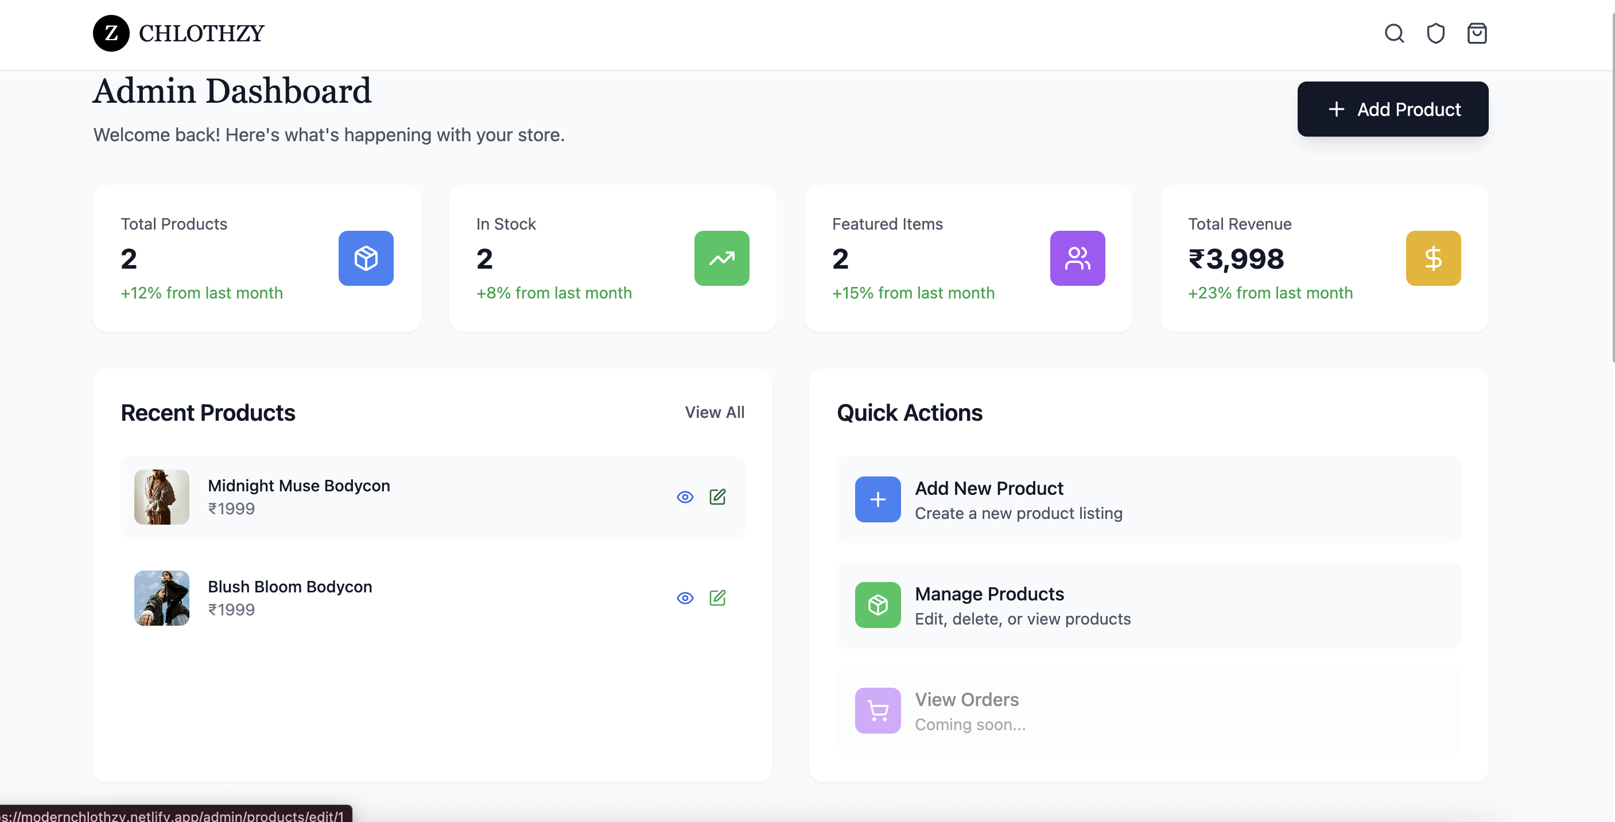Click the search magnifier icon in header
Viewport: 1615px width, 822px height.
pyautogui.click(x=1393, y=33)
